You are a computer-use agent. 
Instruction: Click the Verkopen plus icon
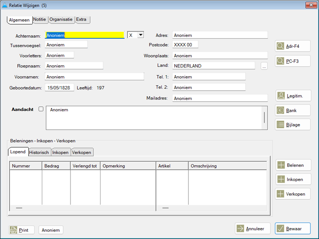pyautogui.click(x=281, y=194)
